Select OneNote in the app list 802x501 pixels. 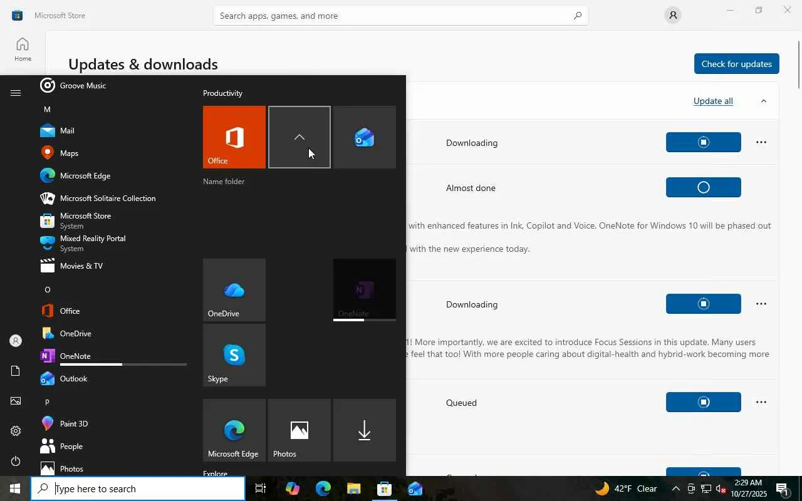pos(113,356)
